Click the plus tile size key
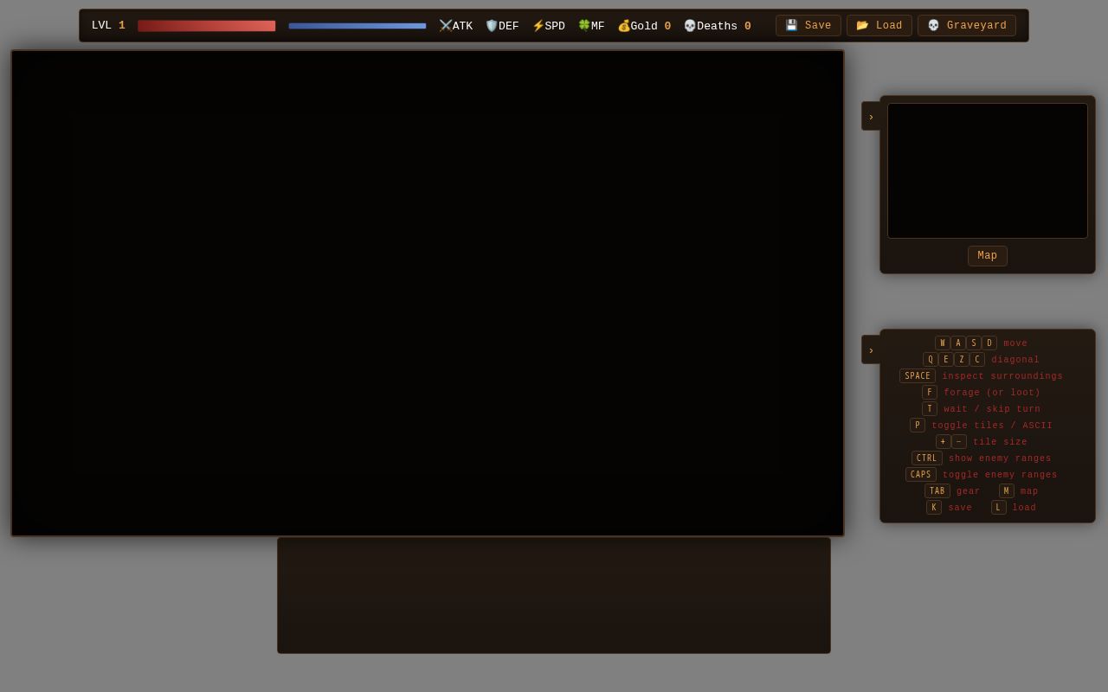The image size is (1108, 692). 944,442
